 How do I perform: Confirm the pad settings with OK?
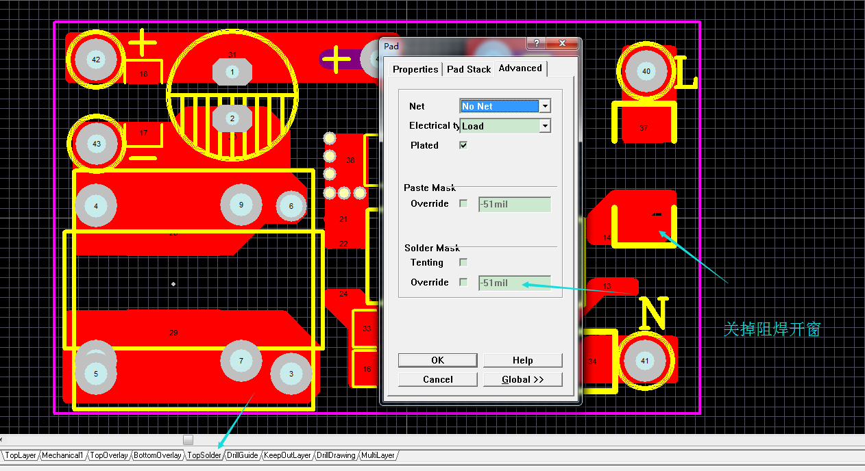click(437, 360)
